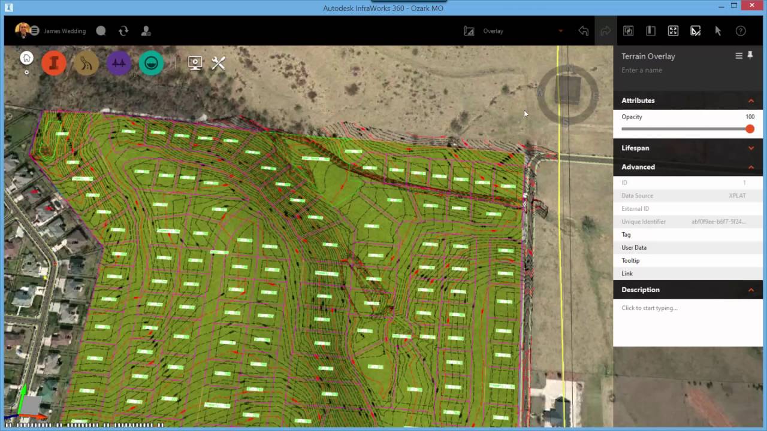
Task: Click the orange InfraWorks model tool
Action: [54, 63]
